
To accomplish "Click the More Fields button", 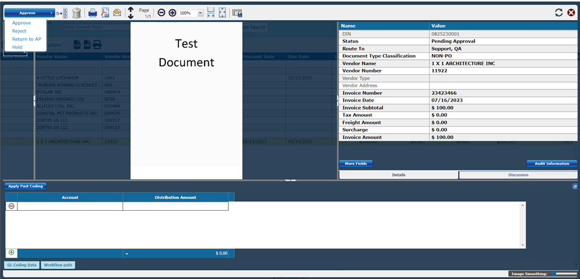I will [x=356, y=163].
